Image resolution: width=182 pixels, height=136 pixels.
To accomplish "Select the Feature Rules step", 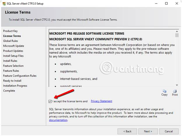I will 11,71.
